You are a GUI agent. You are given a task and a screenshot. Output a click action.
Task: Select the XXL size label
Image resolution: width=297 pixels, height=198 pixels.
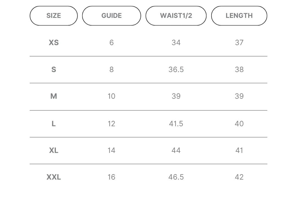pos(54,177)
